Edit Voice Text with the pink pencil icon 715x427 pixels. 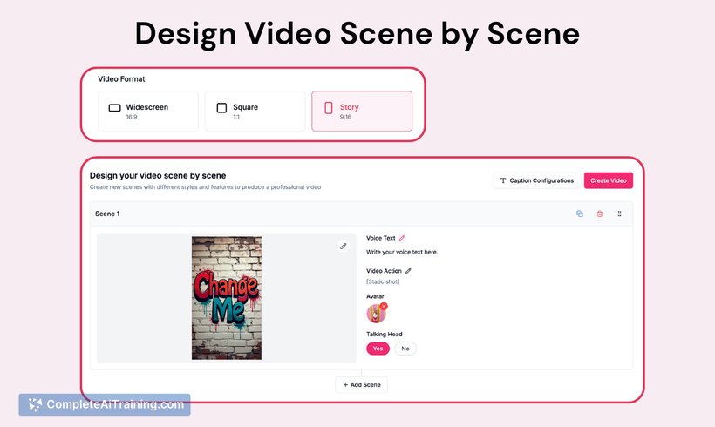click(x=402, y=238)
